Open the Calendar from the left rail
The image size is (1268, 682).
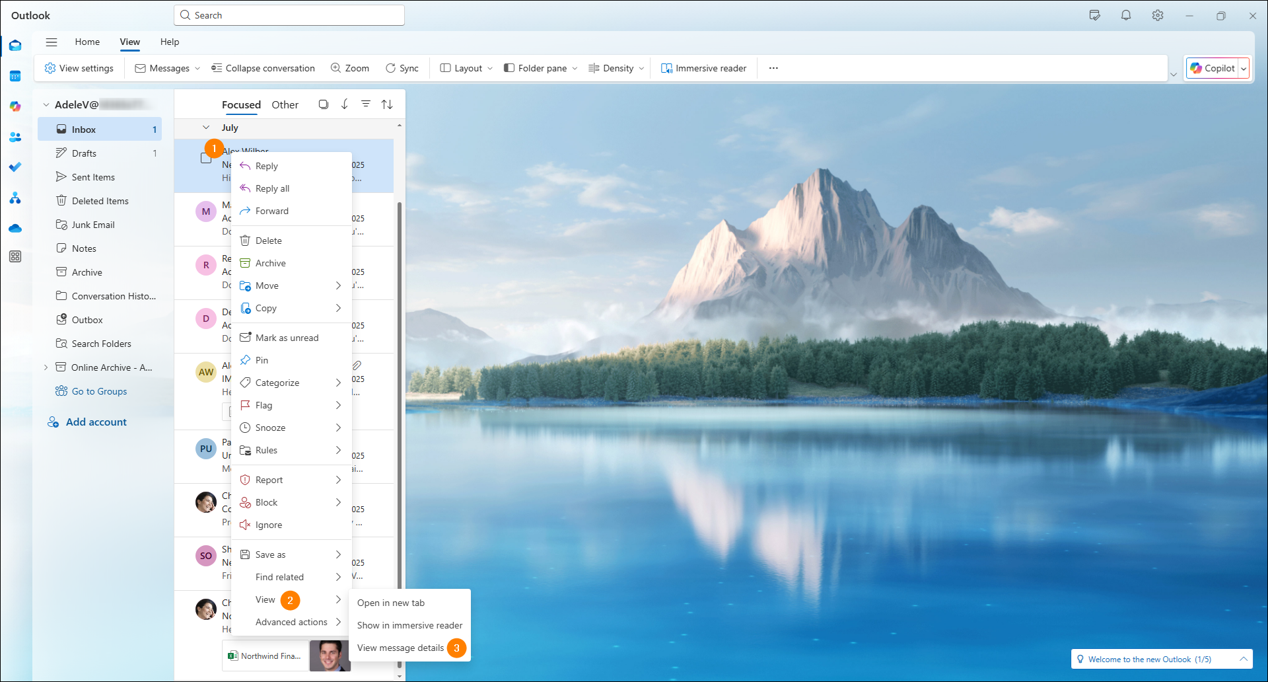(15, 76)
